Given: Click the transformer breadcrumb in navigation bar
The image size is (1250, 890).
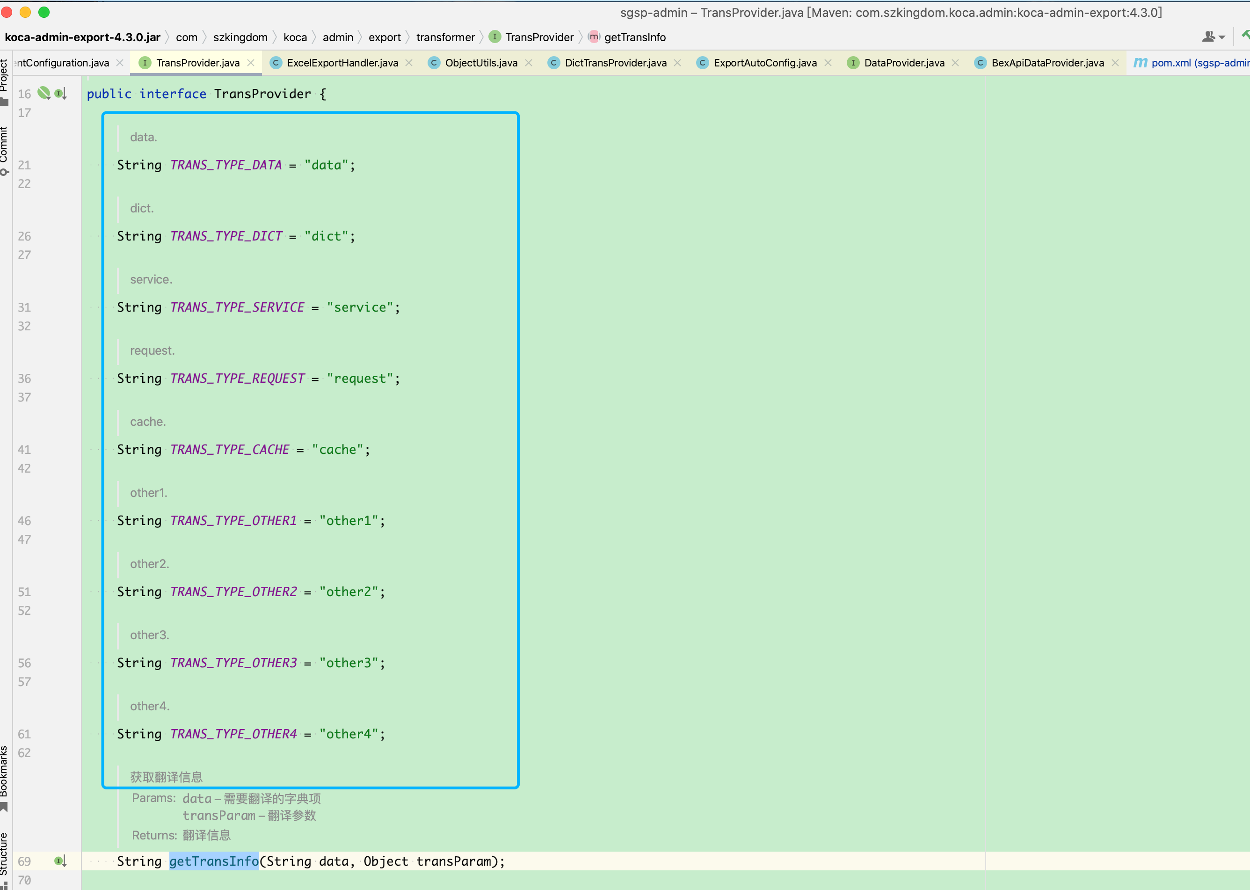Looking at the screenshot, I should click(x=445, y=37).
